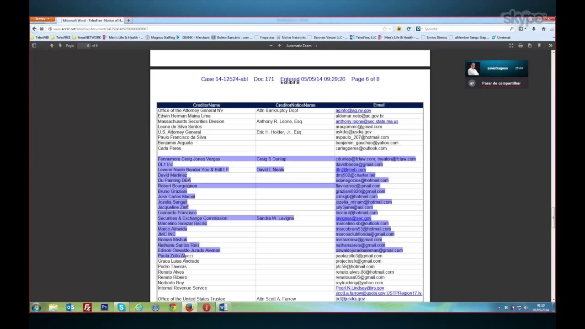Click the Speedbit search box
This screenshot has height=329, width=585.
(x=465, y=29)
